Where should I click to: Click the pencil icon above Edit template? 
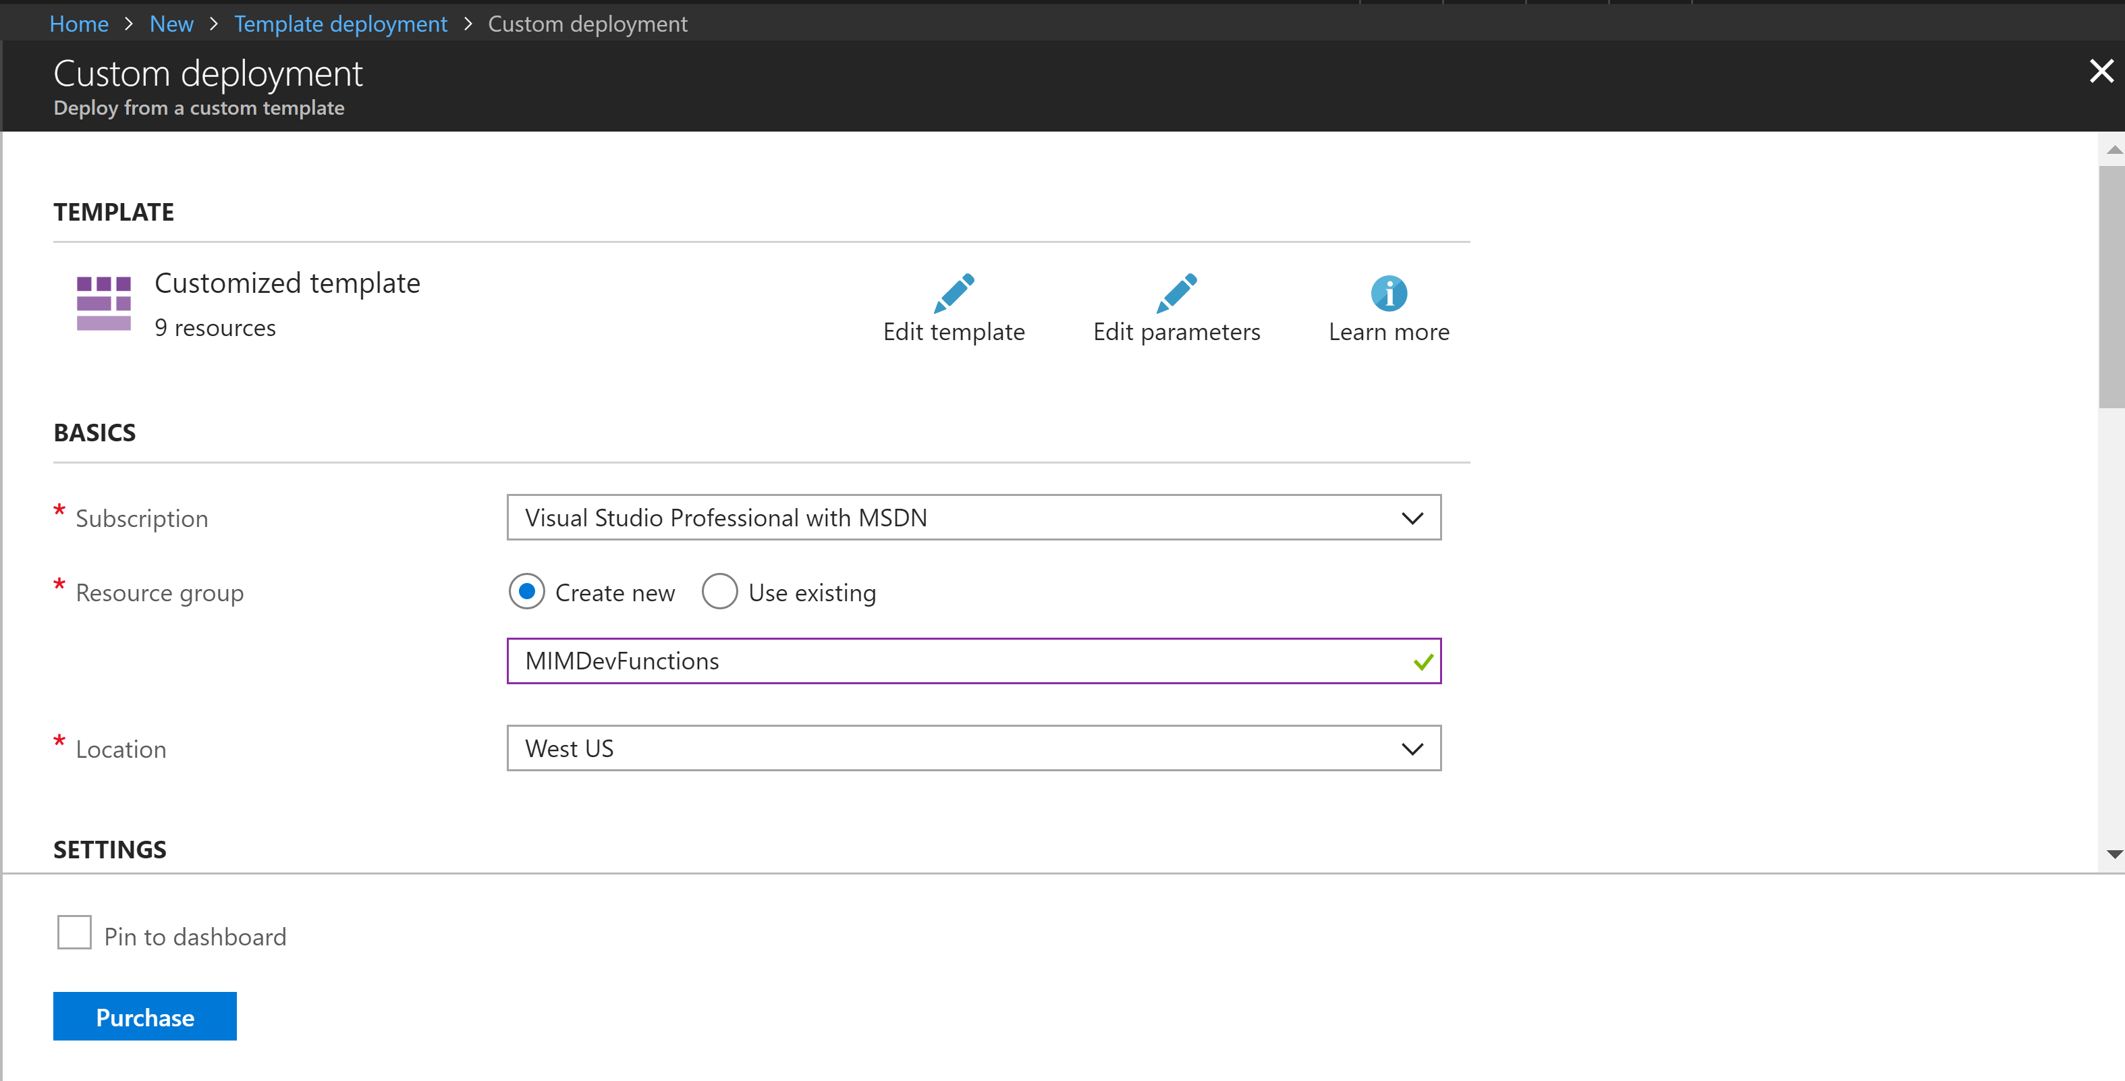(x=954, y=293)
